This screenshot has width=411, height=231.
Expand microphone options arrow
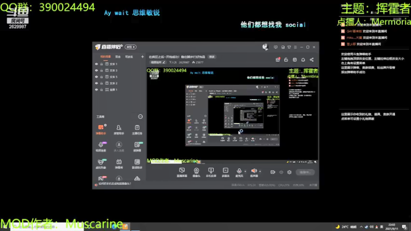(246, 171)
